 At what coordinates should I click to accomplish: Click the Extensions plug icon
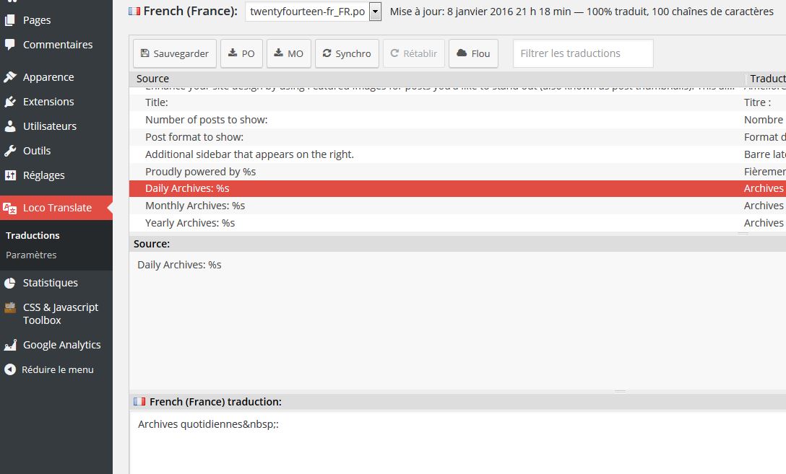point(9,102)
